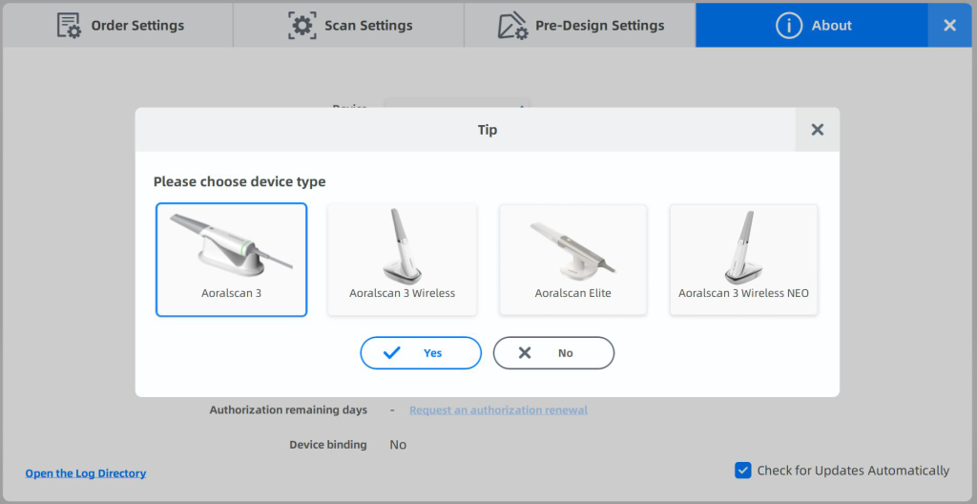Choose the Aoralscan Elite device card
Screen dimensions: 977x504
(572, 260)
